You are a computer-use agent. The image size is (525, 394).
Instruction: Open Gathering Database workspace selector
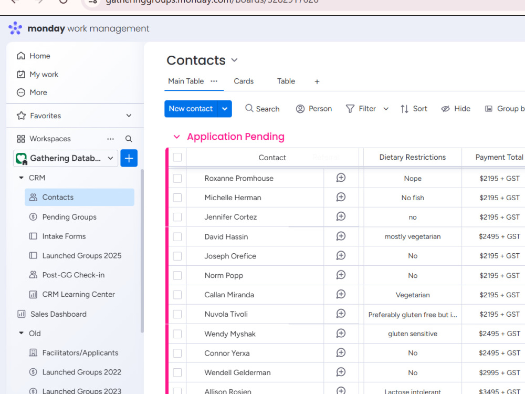[x=66, y=158]
